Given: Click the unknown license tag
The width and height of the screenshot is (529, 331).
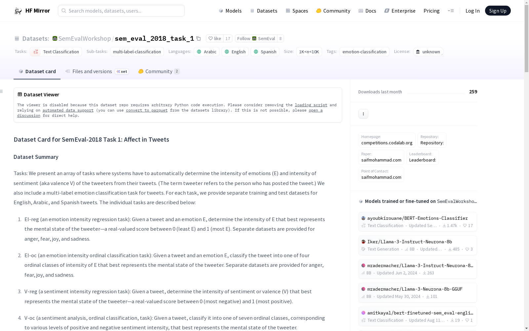Looking at the screenshot, I should click(x=428, y=52).
